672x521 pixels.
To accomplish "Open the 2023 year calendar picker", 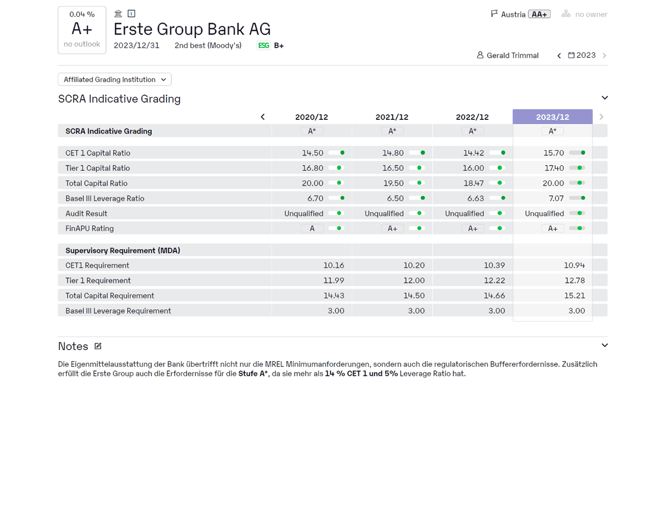I will pyautogui.click(x=582, y=55).
